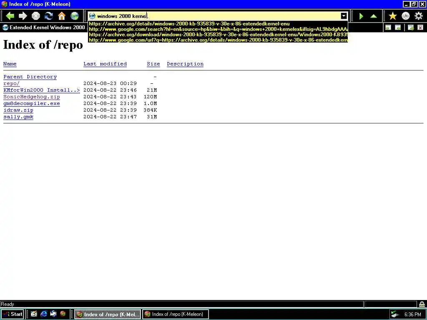This screenshot has height=320, width=427.
Task: Go back with the green left arrow
Action: 10,16
